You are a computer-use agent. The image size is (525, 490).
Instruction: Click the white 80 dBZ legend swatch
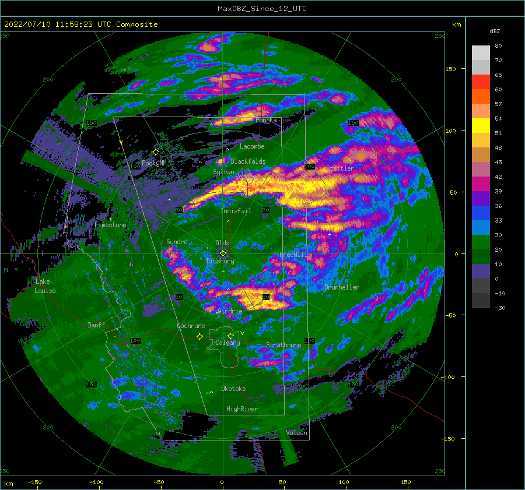pos(481,52)
